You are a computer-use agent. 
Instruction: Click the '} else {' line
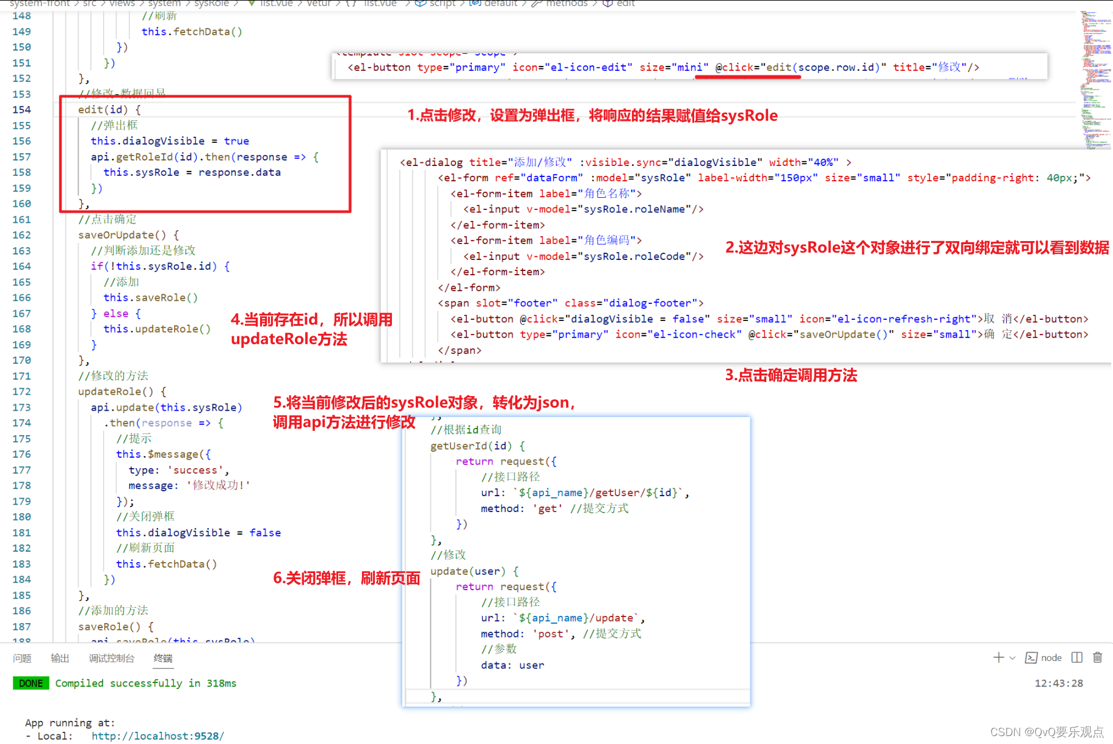pyautogui.click(x=116, y=313)
